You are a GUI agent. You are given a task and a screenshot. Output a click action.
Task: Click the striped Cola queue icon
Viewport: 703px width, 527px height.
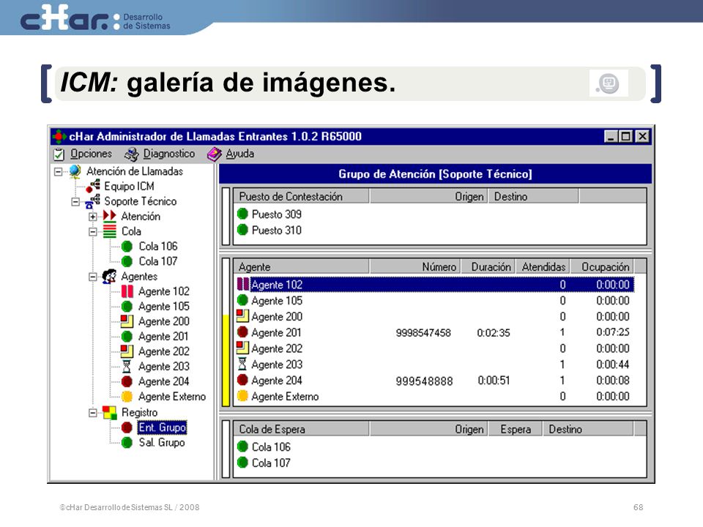click(x=109, y=231)
